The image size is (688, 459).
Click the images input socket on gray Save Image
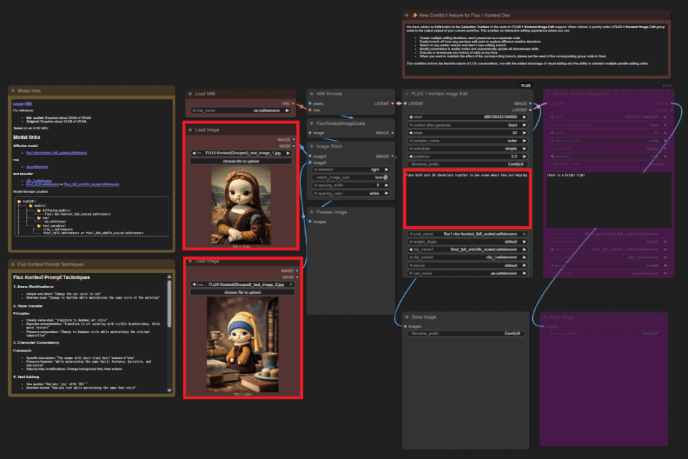(x=405, y=326)
